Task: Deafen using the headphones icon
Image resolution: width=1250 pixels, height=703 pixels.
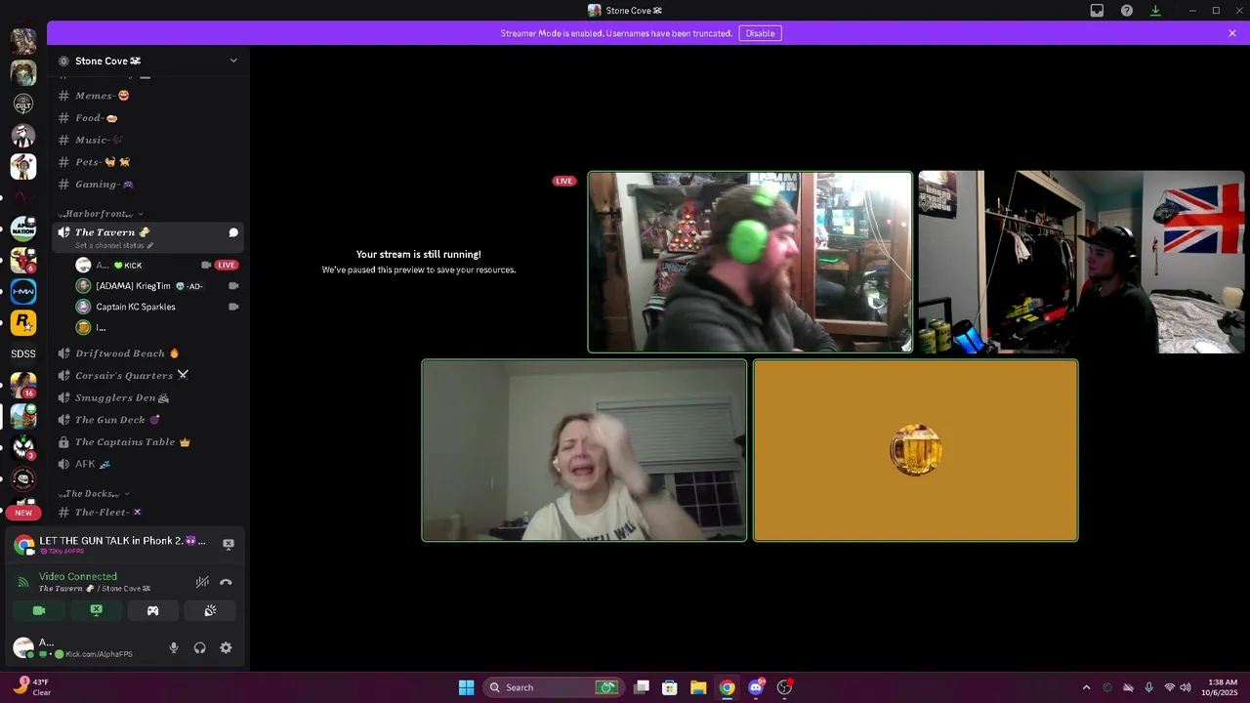Action: point(199,647)
